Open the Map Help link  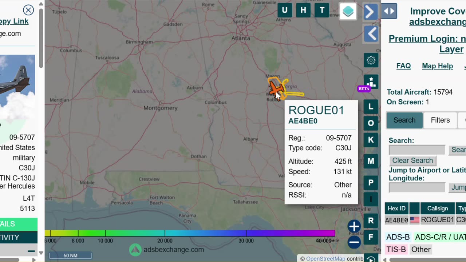pos(437,66)
